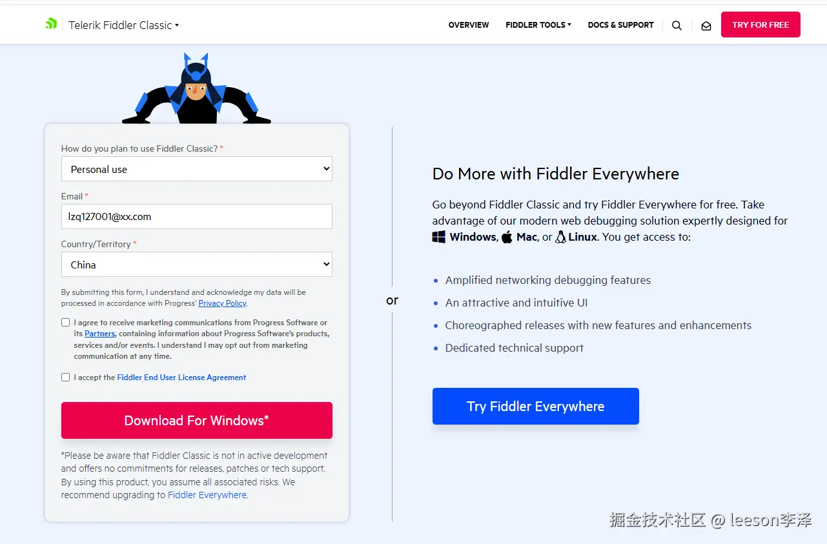This screenshot has width=827, height=544.
Task: Go to Docs & Support
Action: click(621, 25)
